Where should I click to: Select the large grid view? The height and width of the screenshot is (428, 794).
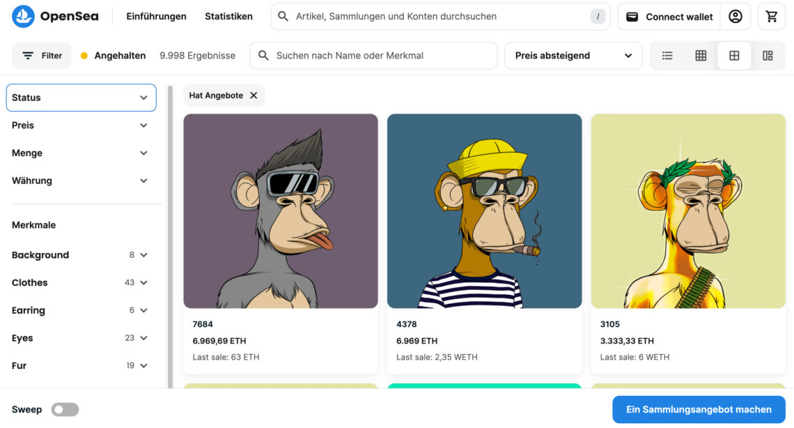(734, 56)
